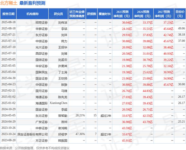Click target price 49.06
Image resolution: width=186 pixels, height=150 pixels.
click(x=181, y=28)
